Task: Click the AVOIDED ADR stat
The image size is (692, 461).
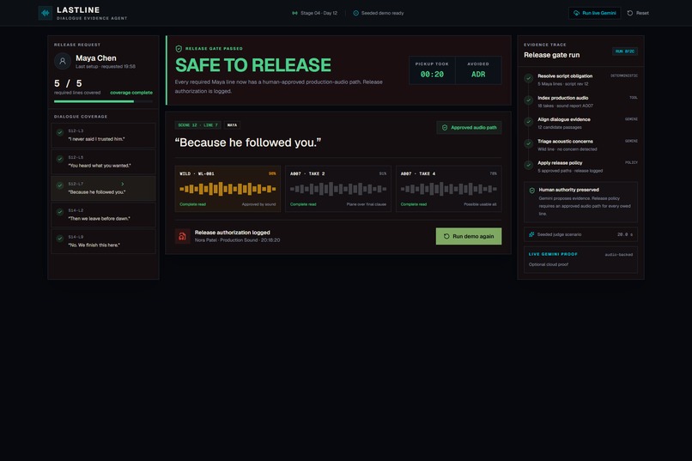Action: tap(478, 70)
